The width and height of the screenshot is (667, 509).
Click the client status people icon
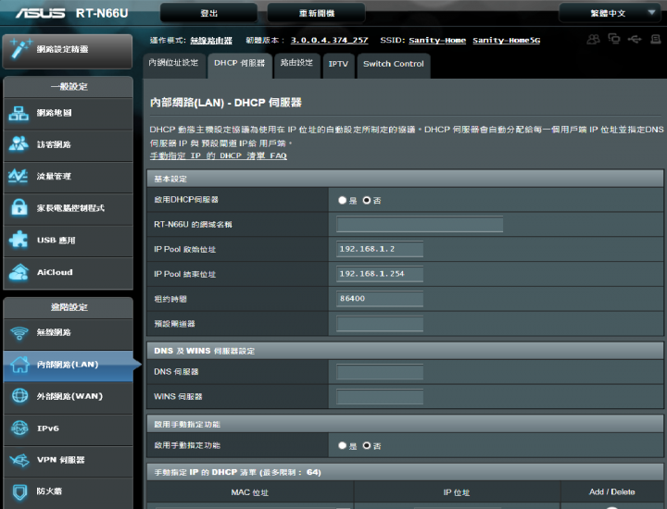coord(594,39)
